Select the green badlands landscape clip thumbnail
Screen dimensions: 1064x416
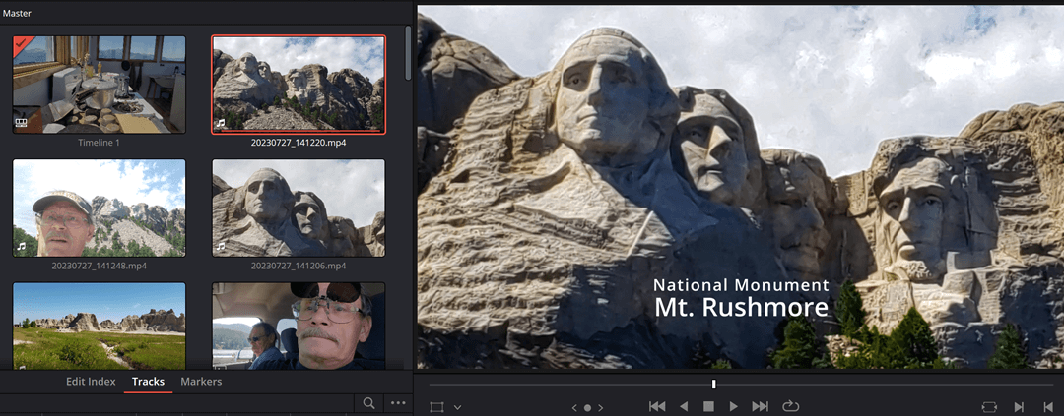coord(100,326)
